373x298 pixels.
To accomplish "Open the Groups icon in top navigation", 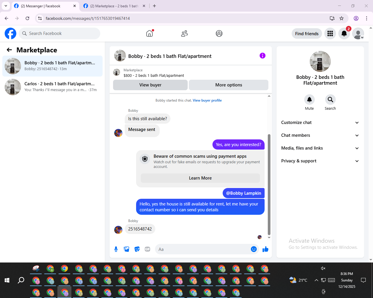I will (x=219, y=33).
